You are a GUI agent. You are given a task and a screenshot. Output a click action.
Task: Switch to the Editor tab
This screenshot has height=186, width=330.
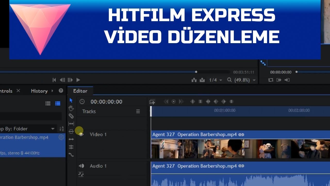80,91
